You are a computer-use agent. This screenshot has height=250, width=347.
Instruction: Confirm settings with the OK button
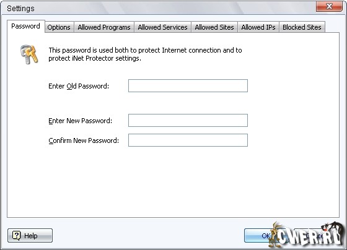click(266, 236)
